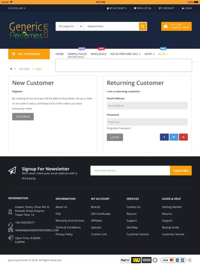Click the Bank Transfer payment icon
This screenshot has width=200, height=266.
[x=146, y=260]
